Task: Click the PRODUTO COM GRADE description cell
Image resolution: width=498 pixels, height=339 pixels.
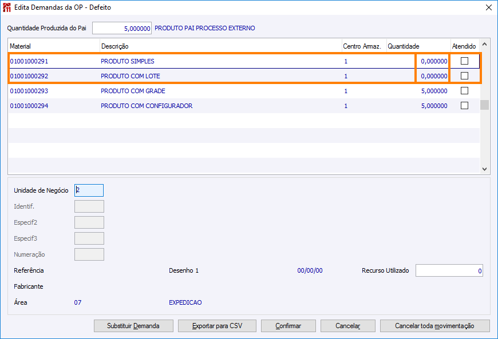Action: coord(133,91)
